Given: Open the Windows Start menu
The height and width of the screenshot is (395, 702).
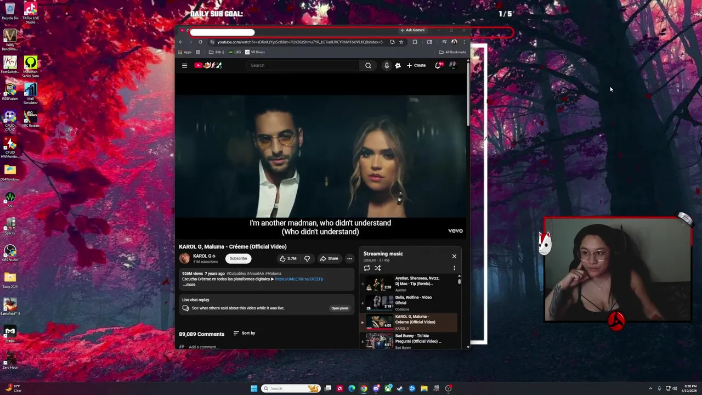Looking at the screenshot, I should coord(254,388).
